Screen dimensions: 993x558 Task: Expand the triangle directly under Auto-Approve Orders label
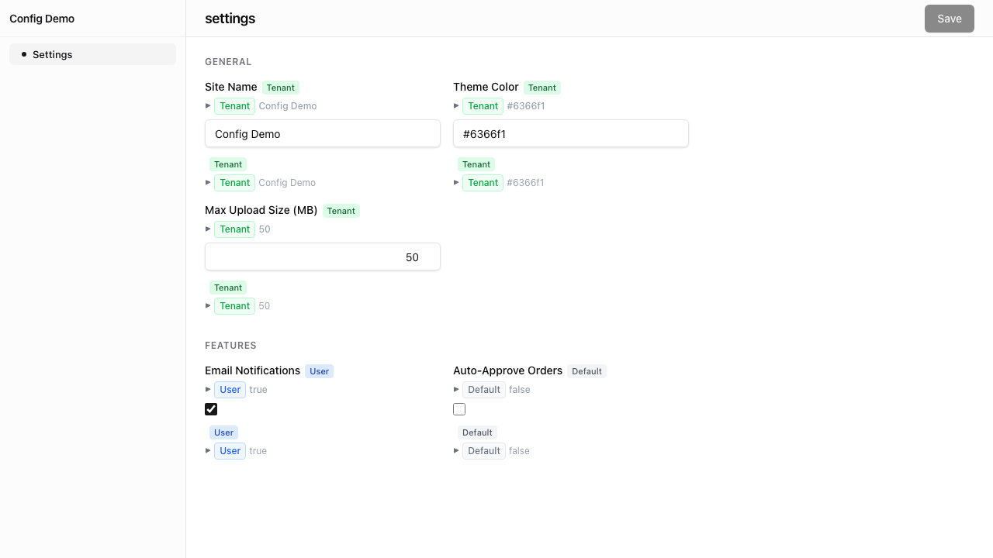pyautogui.click(x=456, y=389)
